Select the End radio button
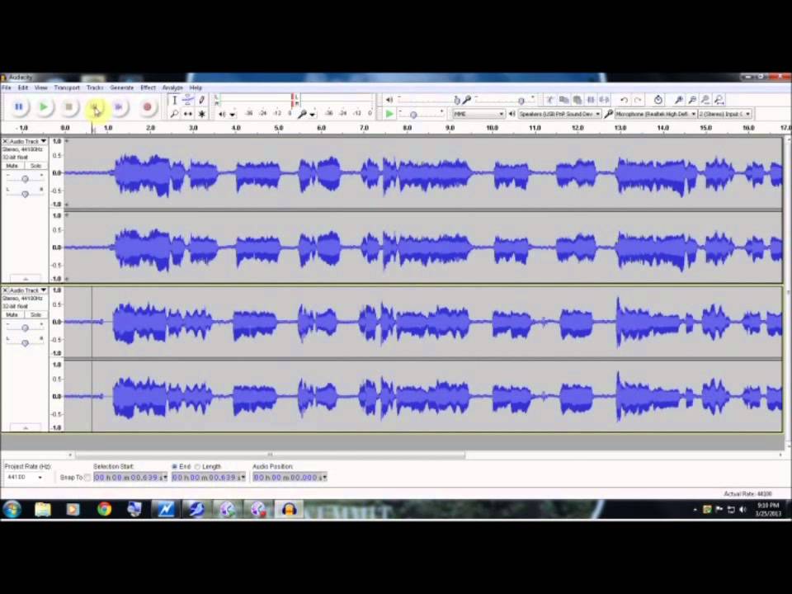Screen dimensions: 792x594 pyautogui.click(x=175, y=467)
